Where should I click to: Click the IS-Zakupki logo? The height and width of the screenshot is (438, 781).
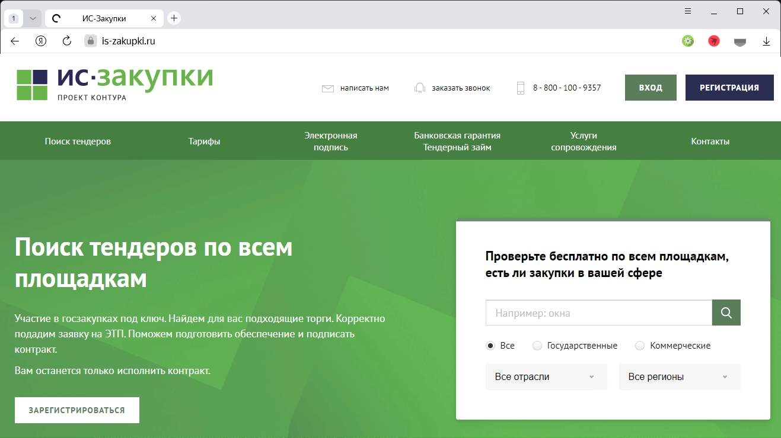[x=114, y=85]
